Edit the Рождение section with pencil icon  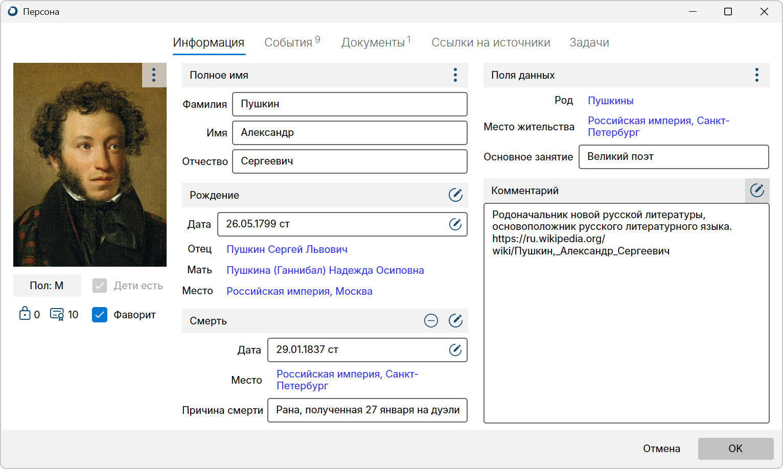coord(455,195)
